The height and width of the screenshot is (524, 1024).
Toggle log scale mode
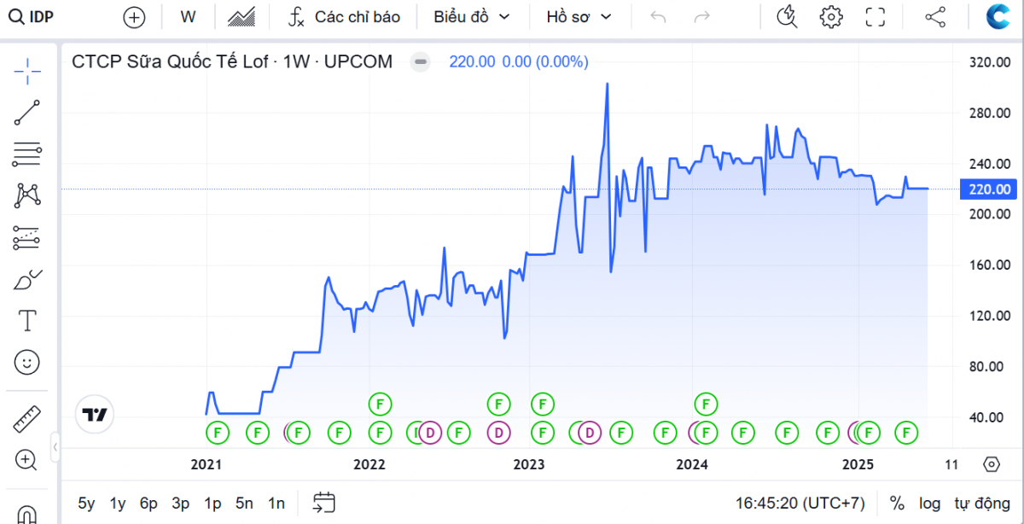coord(929,503)
